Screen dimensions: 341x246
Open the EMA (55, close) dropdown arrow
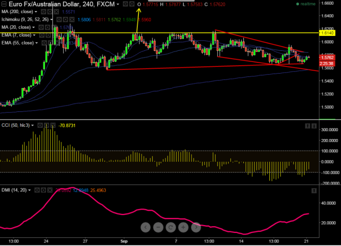coord(37,43)
